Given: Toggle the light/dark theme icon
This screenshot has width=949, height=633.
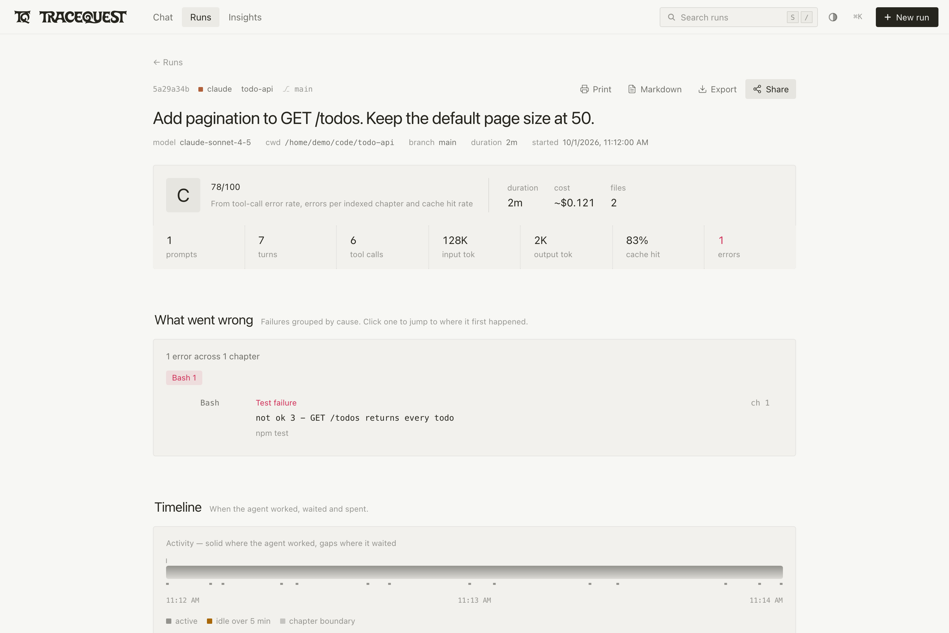Looking at the screenshot, I should click(833, 17).
